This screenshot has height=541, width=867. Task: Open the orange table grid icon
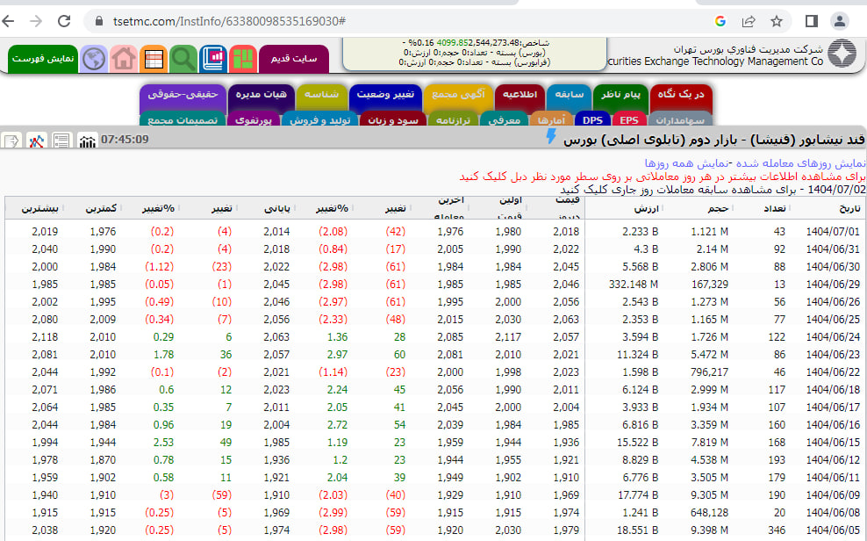tap(154, 59)
